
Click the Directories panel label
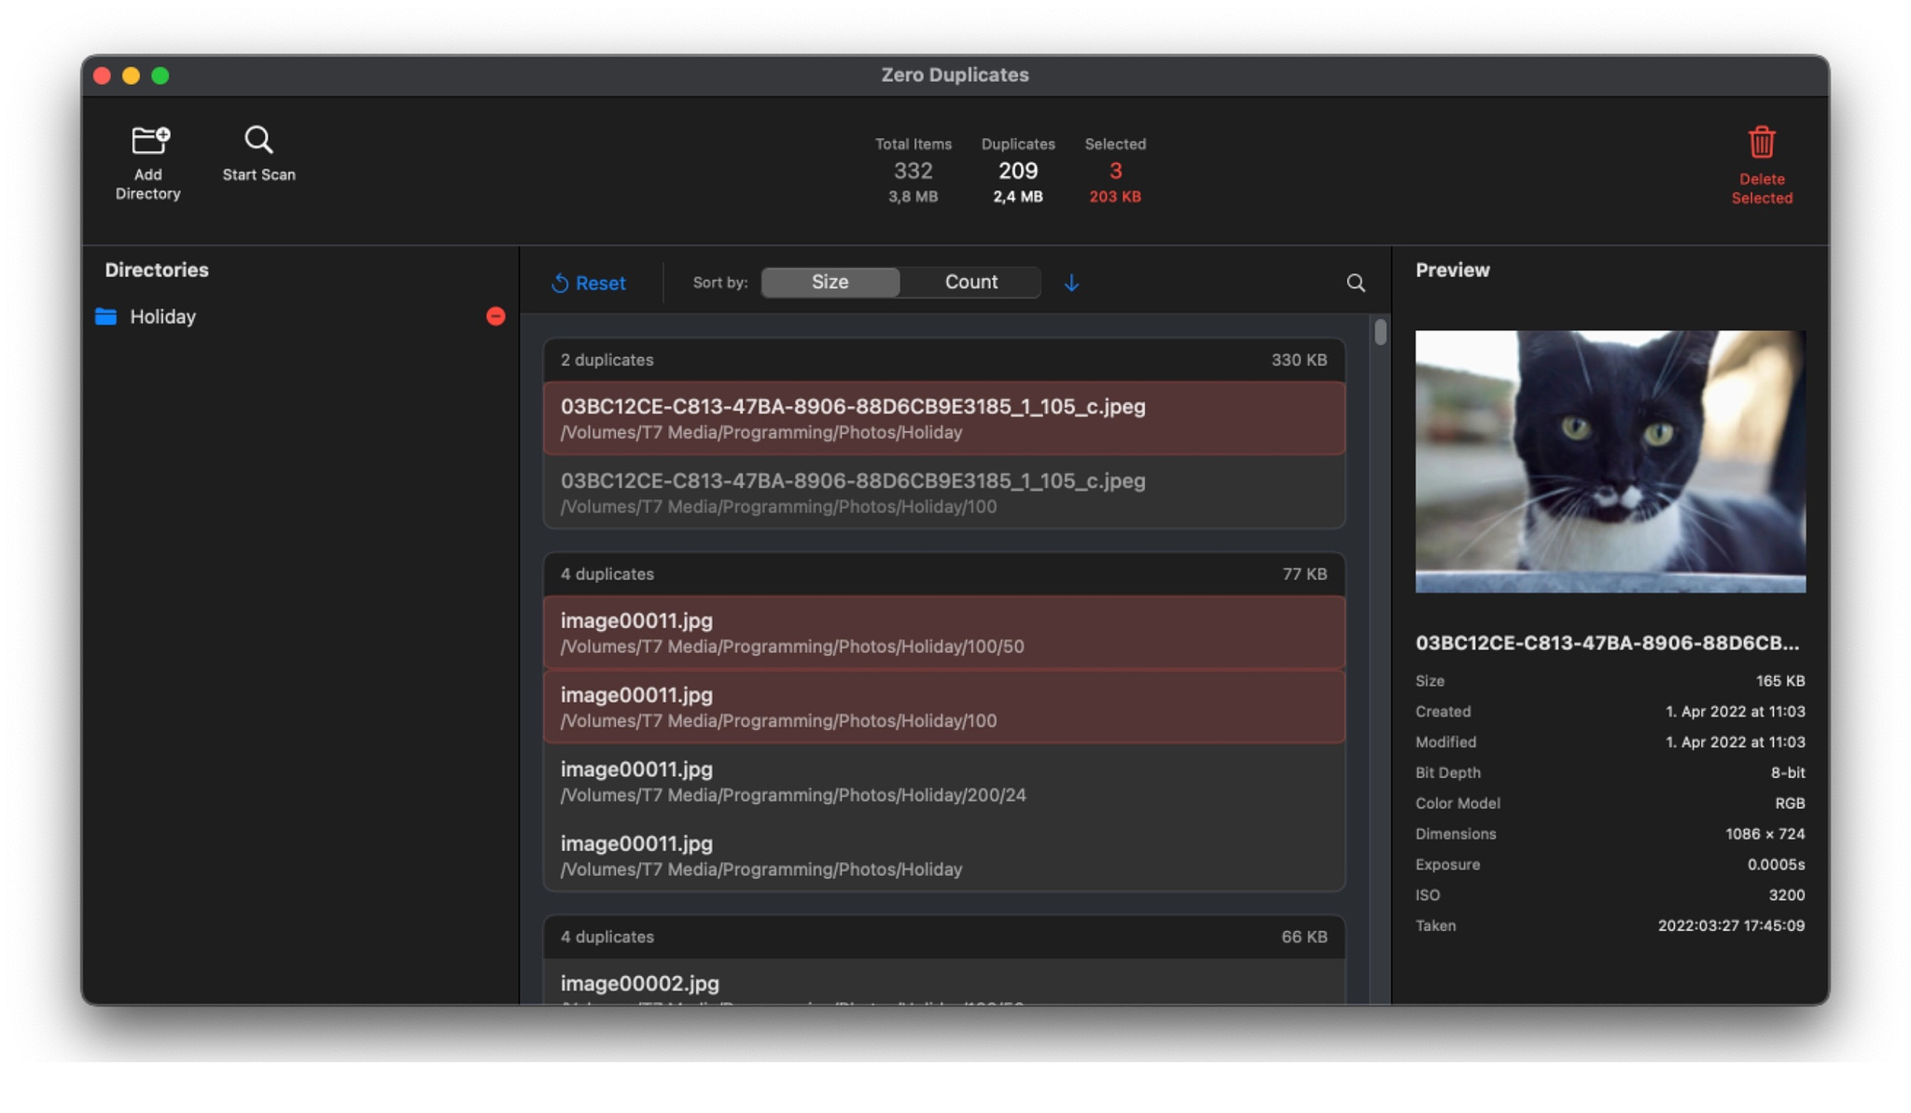click(157, 269)
